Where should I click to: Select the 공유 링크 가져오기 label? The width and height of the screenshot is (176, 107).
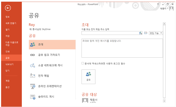[49, 55]
